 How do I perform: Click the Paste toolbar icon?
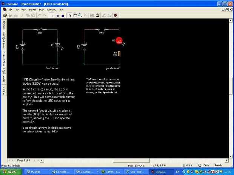pyautogui.click(x=33, y=15)
